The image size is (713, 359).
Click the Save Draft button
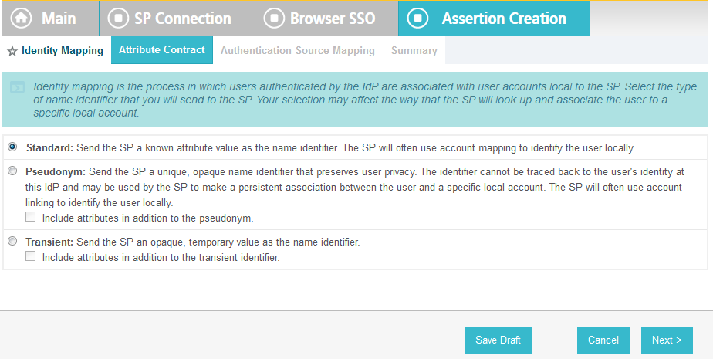coord(498,340)
